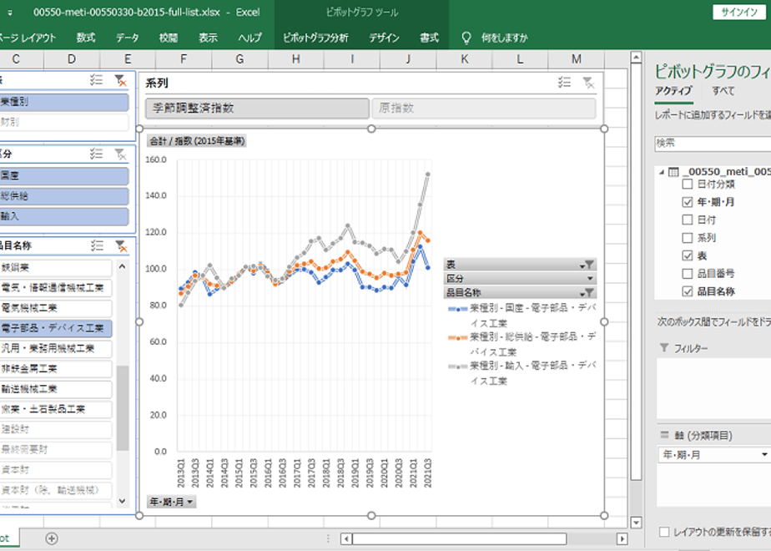Open the ヘルプ ribbon tab
The image size is (771, 551).
(249, 38)
